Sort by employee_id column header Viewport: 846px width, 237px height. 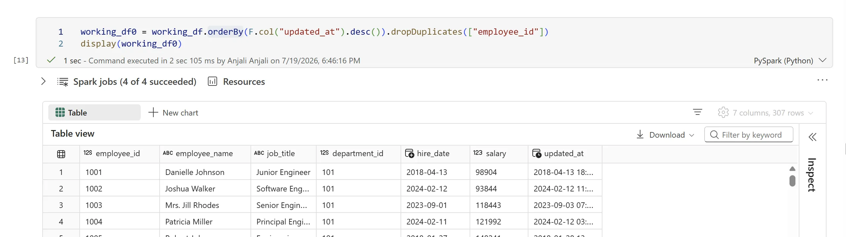point(120,154)
